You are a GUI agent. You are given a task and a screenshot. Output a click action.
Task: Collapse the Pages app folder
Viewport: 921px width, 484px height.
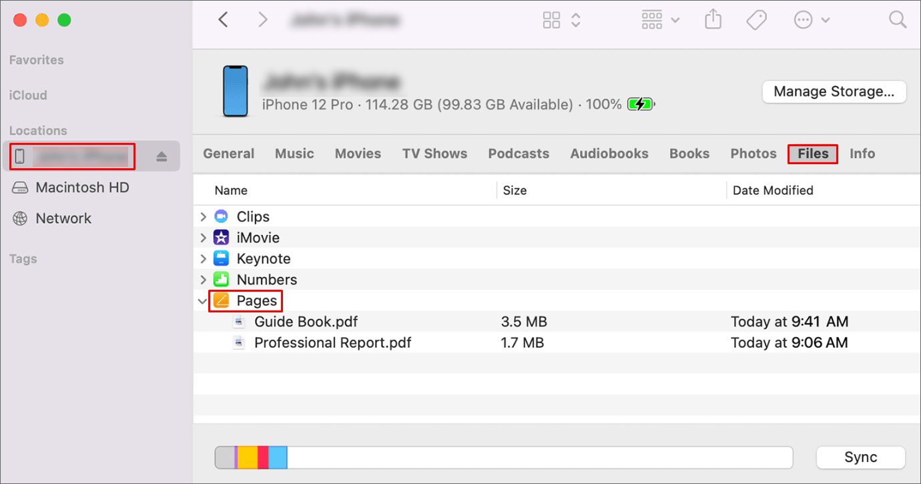tap(203, 301)
